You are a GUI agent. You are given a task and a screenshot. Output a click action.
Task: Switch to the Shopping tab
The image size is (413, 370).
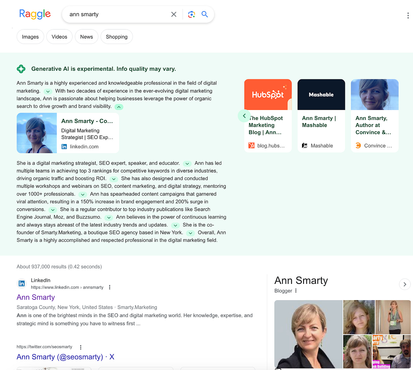pos(117,37)
